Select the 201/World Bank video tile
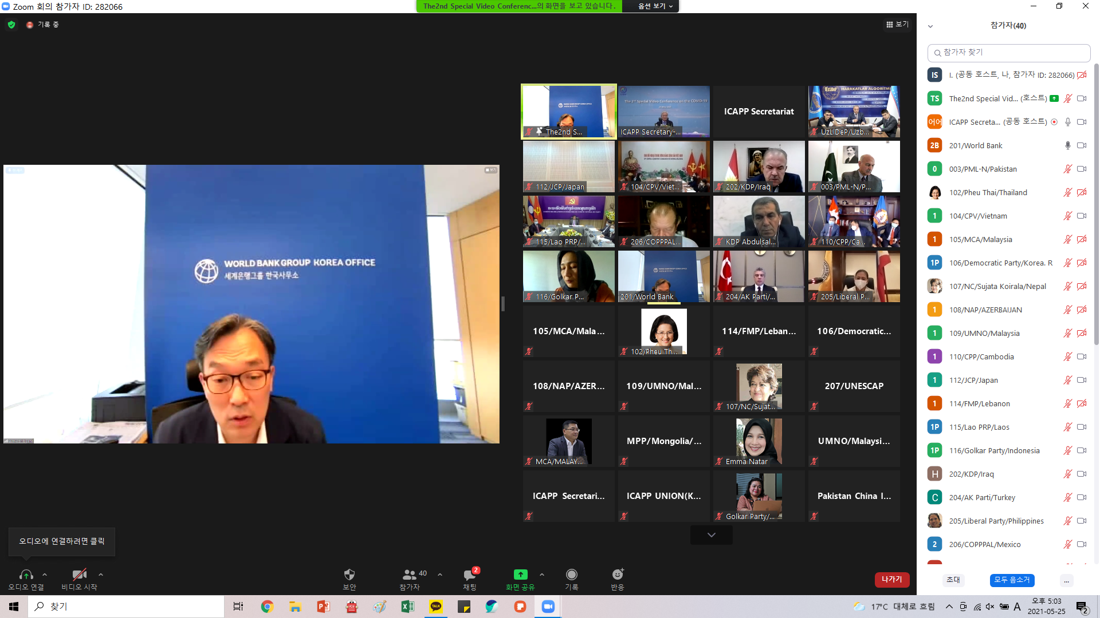 click(663, 276)
